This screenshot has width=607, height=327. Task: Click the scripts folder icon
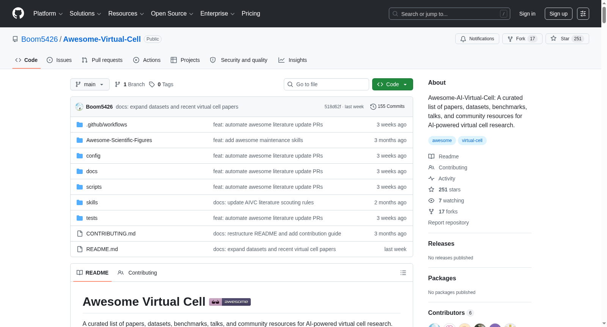click(80, 187)
